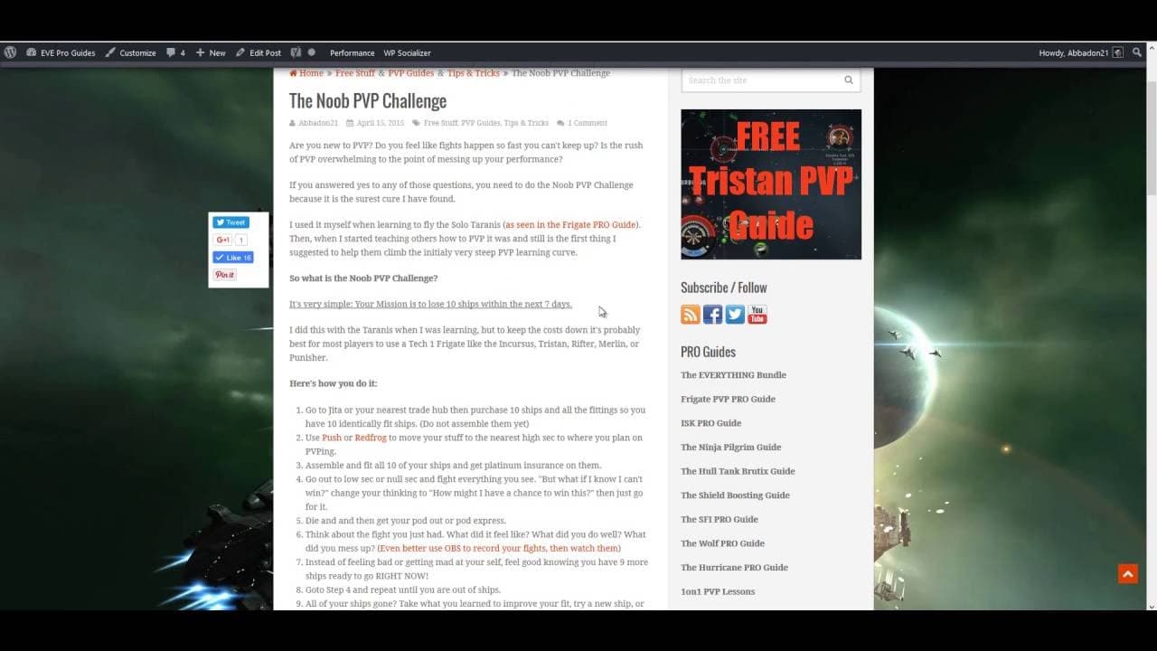The image size is (1157, 651).
Task: Open the RSS feed icon
Action: tap(691, 315)
